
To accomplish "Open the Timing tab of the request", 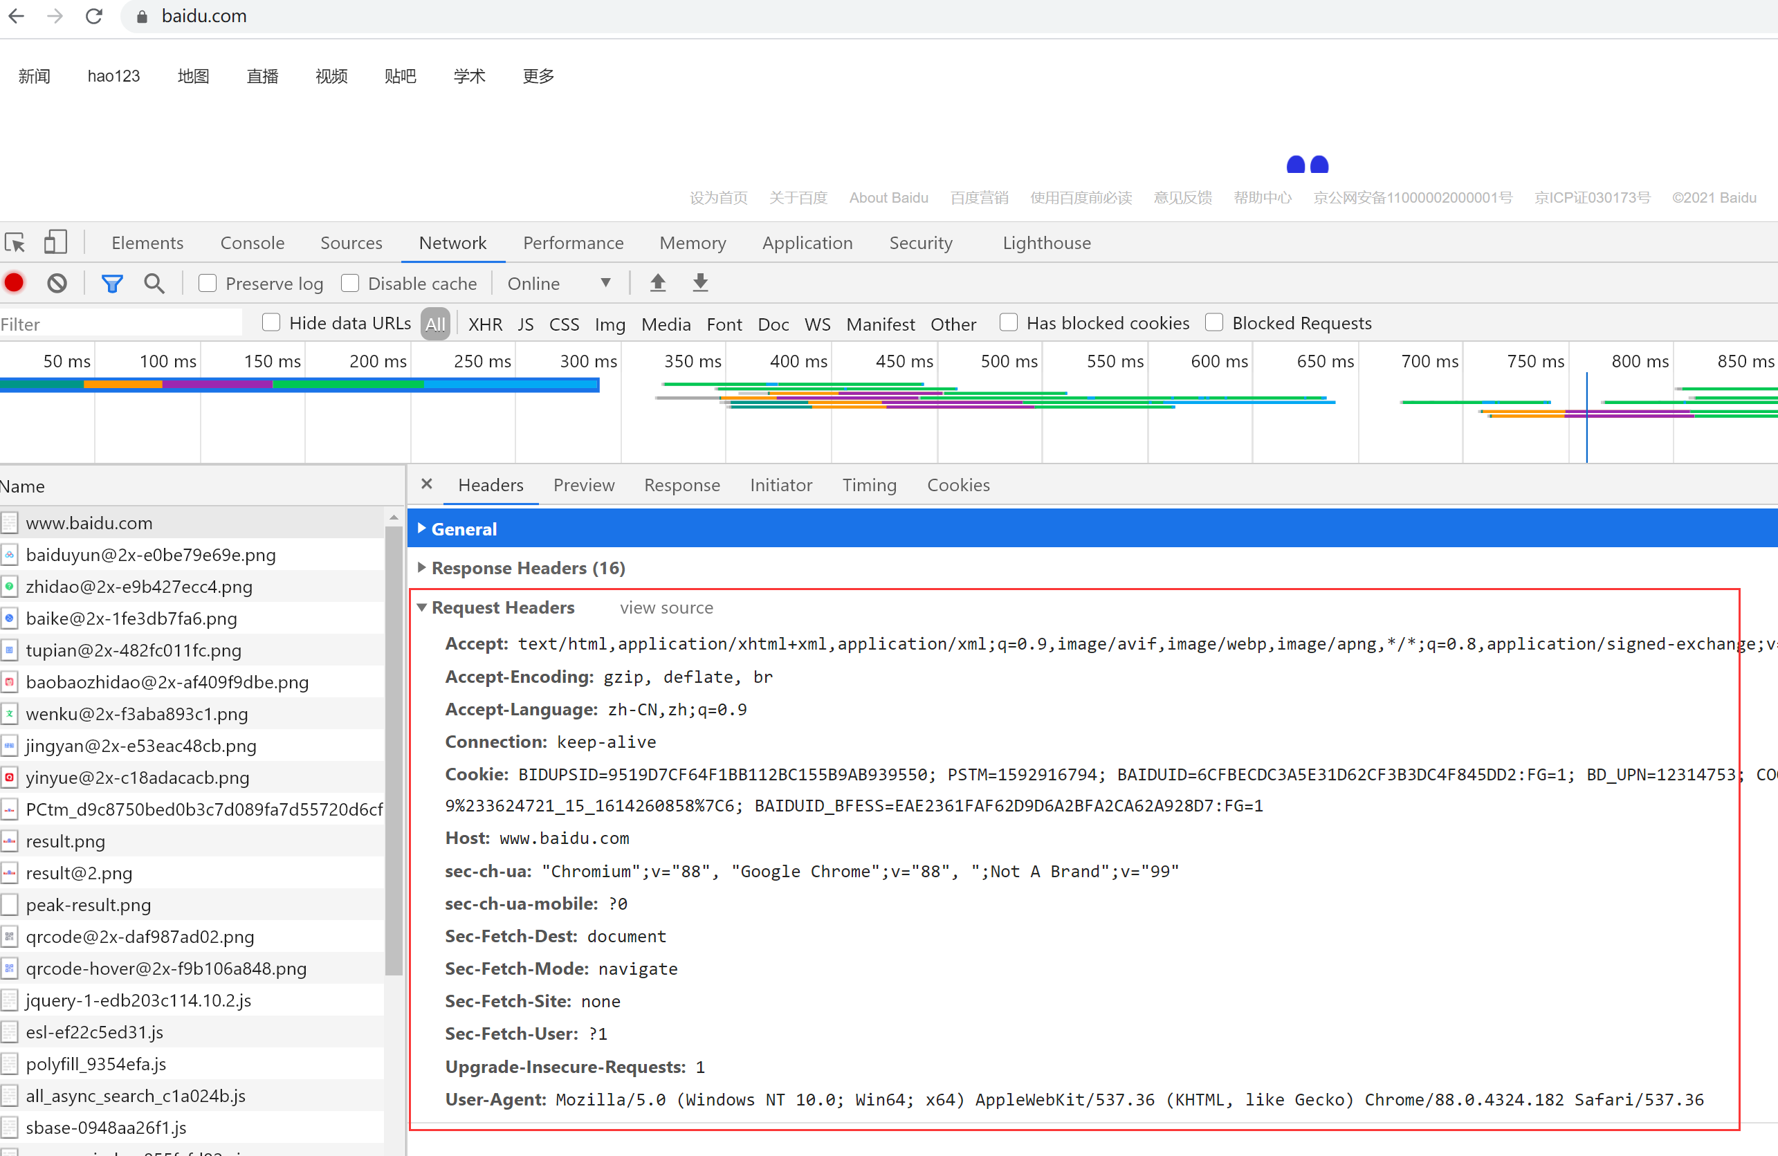I will pos(869,485).
